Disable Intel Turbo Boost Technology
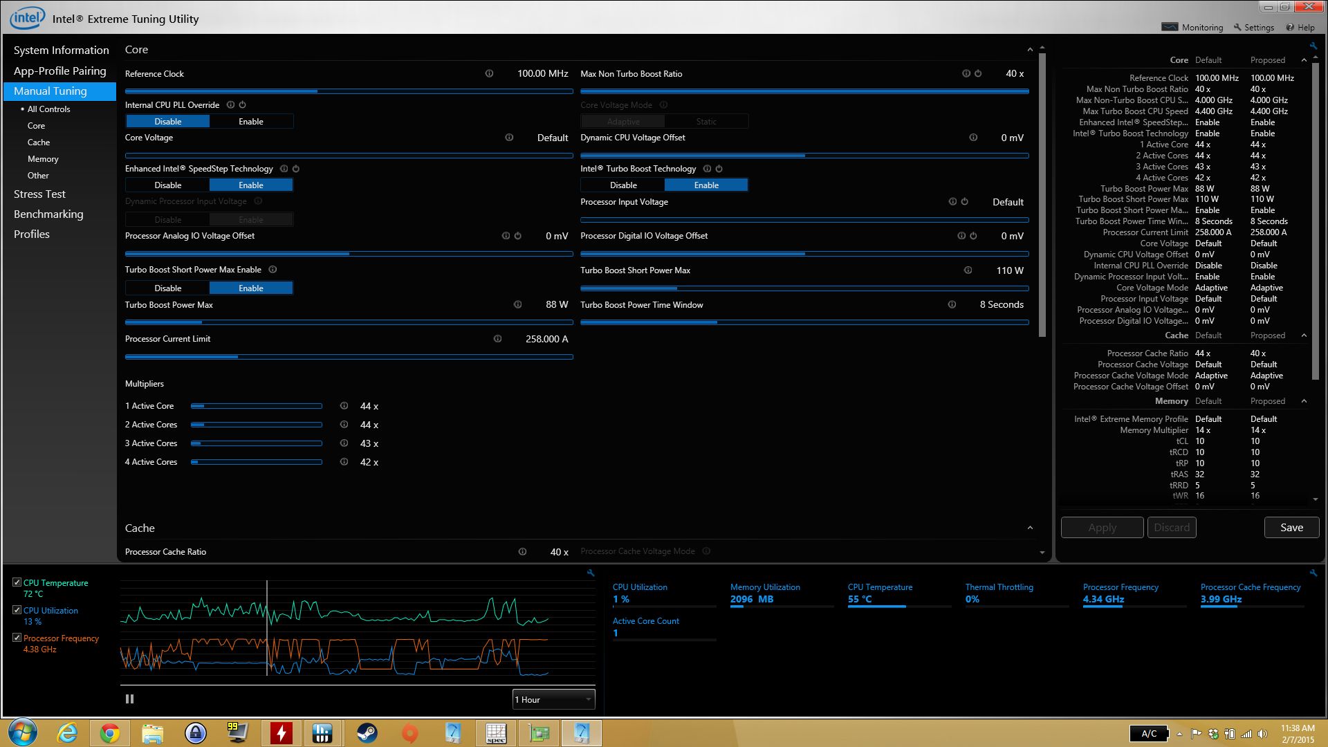 [x=622, y=185]
